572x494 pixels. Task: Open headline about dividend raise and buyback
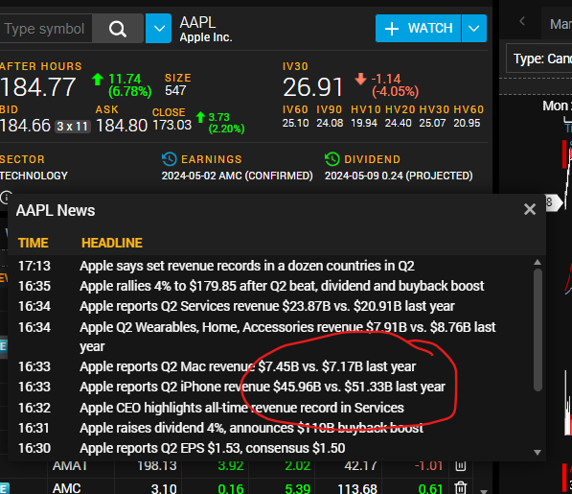coord(252,428)
